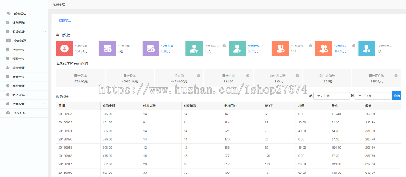406x177 pixels.
Task: Click the circle icon beside 数据统计
Action: [8, 32]
